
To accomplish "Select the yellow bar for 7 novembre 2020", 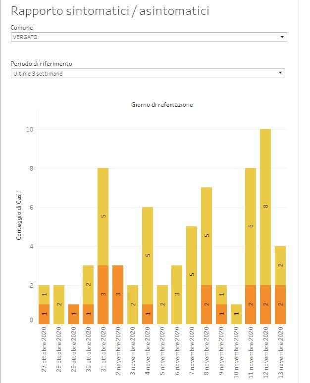I will (192, 275).
